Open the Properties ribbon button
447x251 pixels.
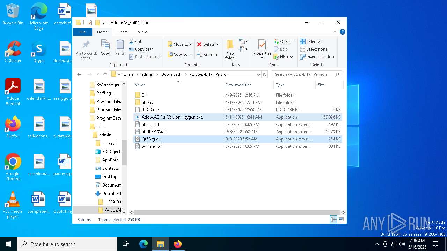[x=262, y=50]
